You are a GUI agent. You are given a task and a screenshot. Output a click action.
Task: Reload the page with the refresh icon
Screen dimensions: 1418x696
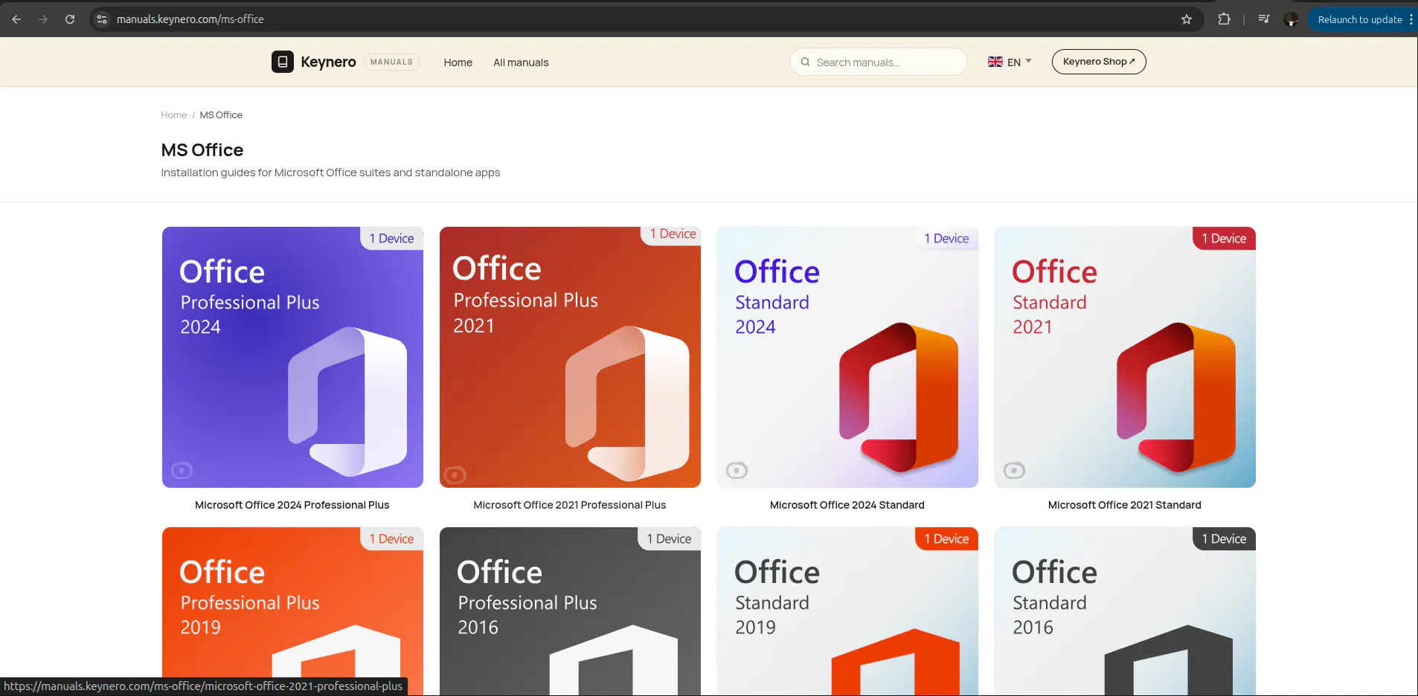70,19
